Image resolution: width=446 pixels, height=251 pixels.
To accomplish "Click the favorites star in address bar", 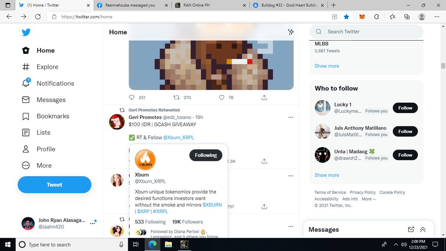I will (x=346, y=17).
